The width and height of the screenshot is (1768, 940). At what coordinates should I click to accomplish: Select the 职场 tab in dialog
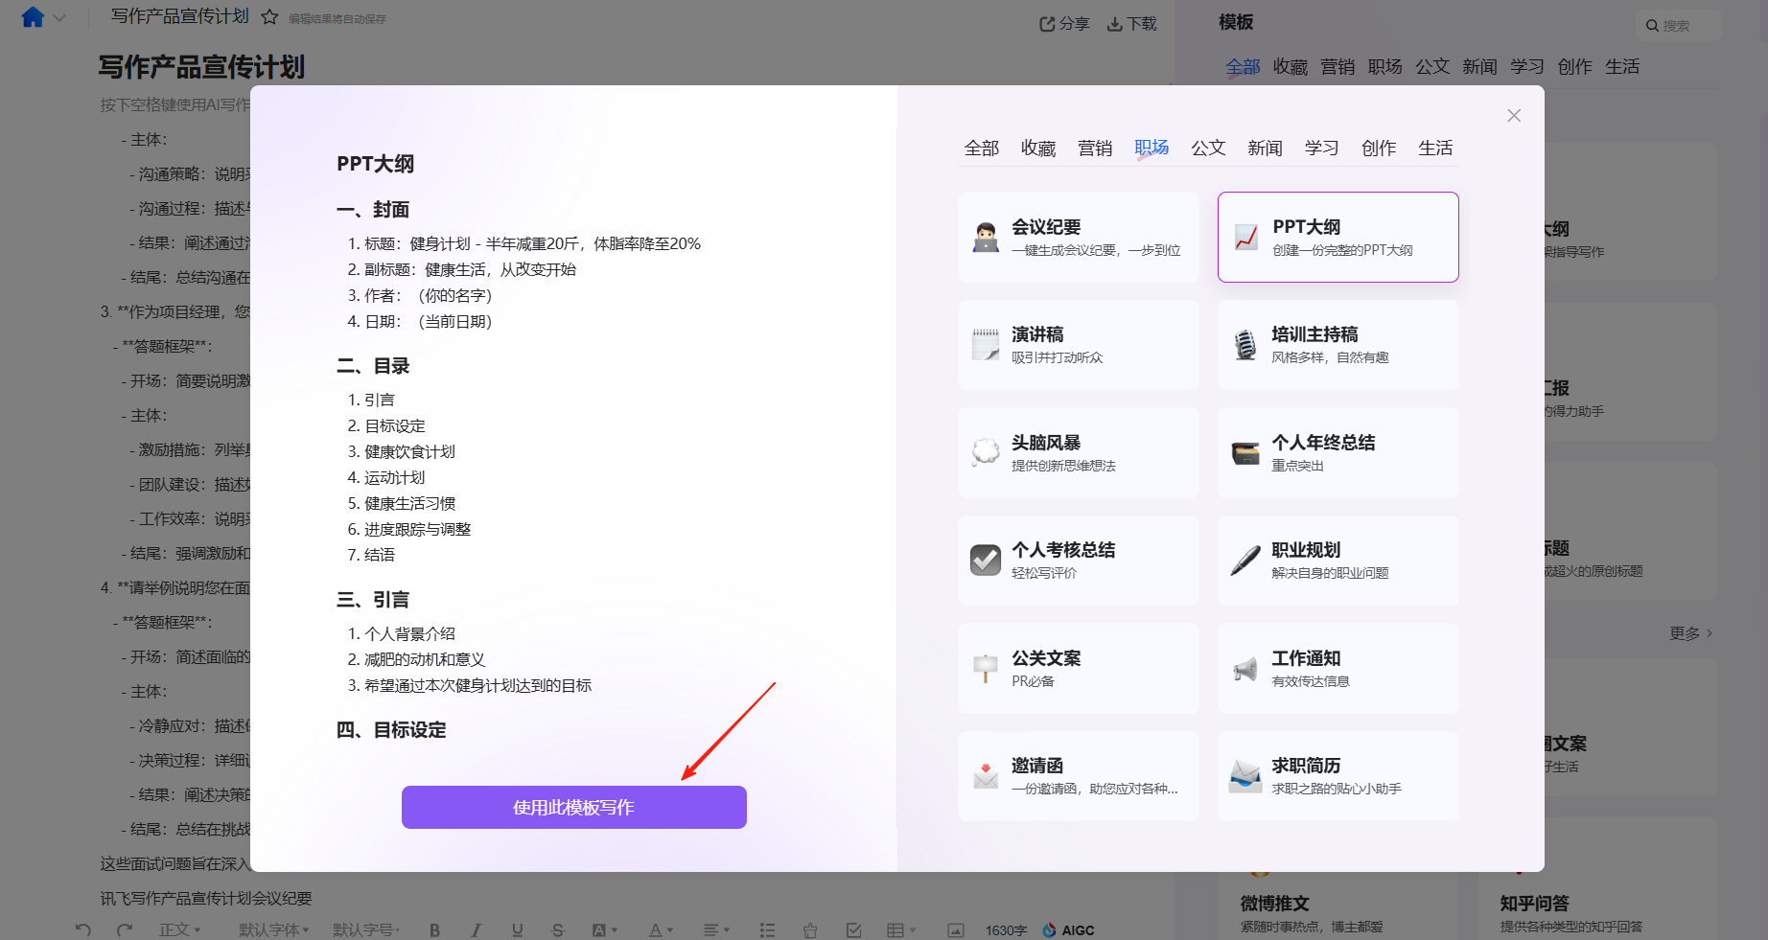[1152, 148]
